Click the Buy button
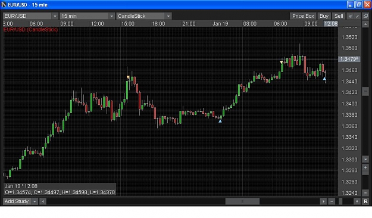This screenshot has height=218, width=372. pyautogui.click(x=324, y=16)
